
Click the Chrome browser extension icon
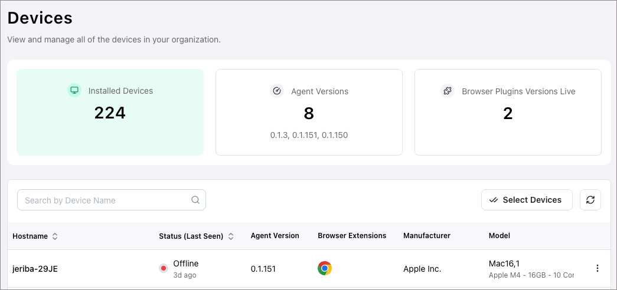click(325, 268)
